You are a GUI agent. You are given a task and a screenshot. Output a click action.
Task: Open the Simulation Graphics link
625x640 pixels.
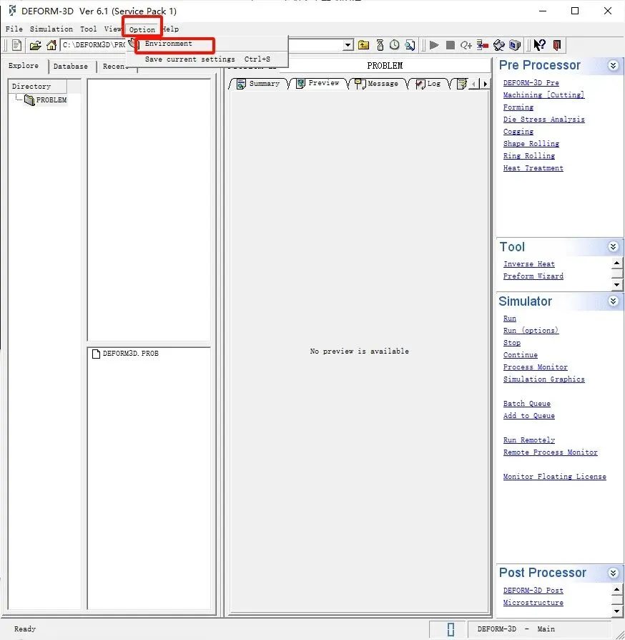544,379
